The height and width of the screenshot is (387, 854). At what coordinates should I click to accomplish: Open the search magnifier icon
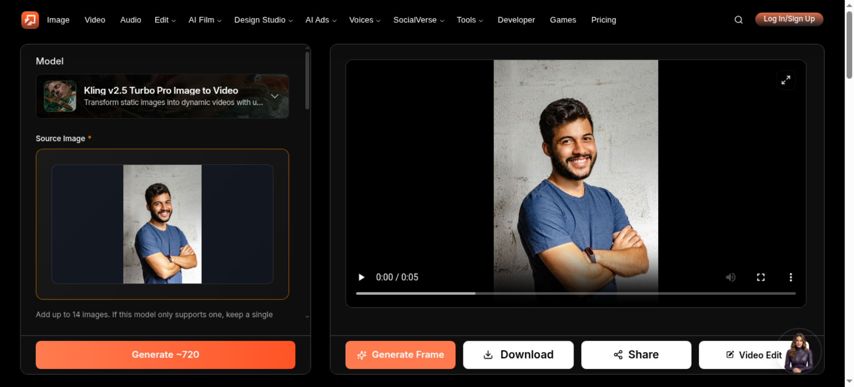(x=738, y=20)
